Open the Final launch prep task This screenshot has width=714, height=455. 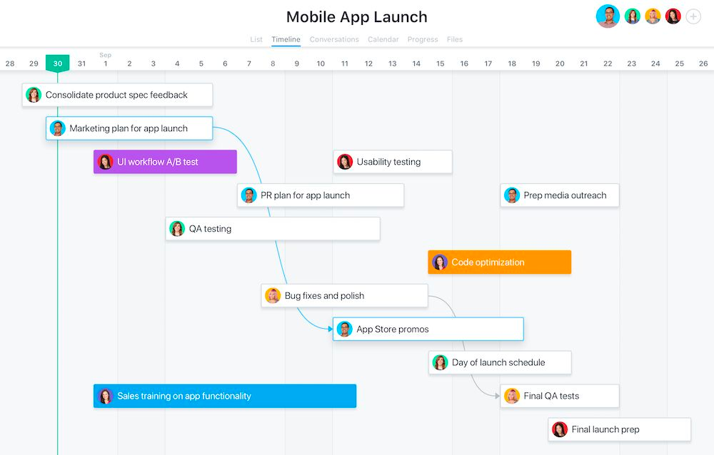coord(619,429)
